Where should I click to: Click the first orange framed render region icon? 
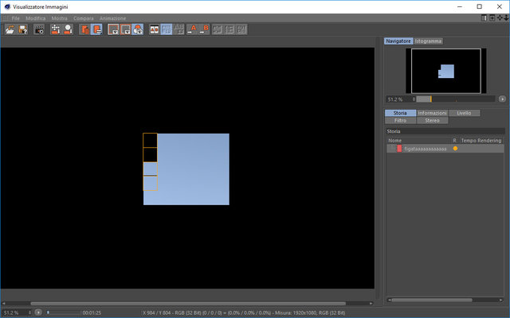tap(113, 29)
